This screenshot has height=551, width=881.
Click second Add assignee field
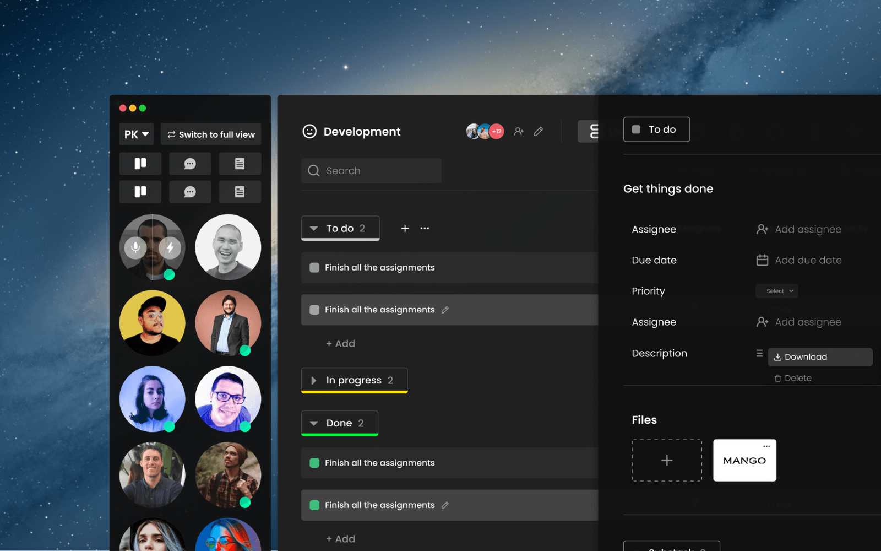(799, 322)
